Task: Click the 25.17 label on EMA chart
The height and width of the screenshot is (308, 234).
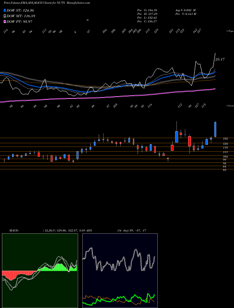Action: point(220,59)
